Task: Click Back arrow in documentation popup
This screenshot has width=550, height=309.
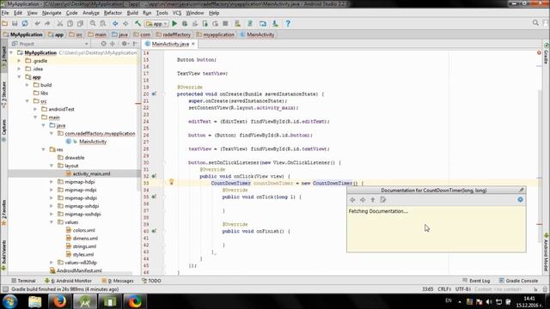Action: pyautogui.click(x=352, y=200)
